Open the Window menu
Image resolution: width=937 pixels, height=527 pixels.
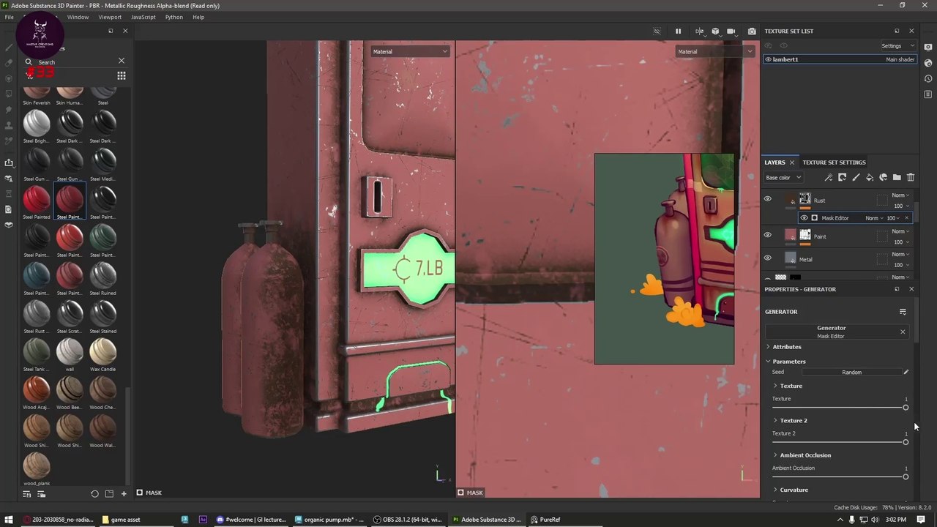tap(78, 17)
